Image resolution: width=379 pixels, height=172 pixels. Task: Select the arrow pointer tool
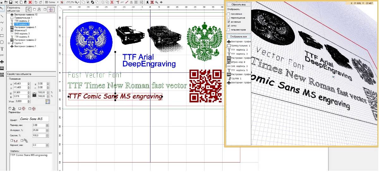[x=2, y=9]
